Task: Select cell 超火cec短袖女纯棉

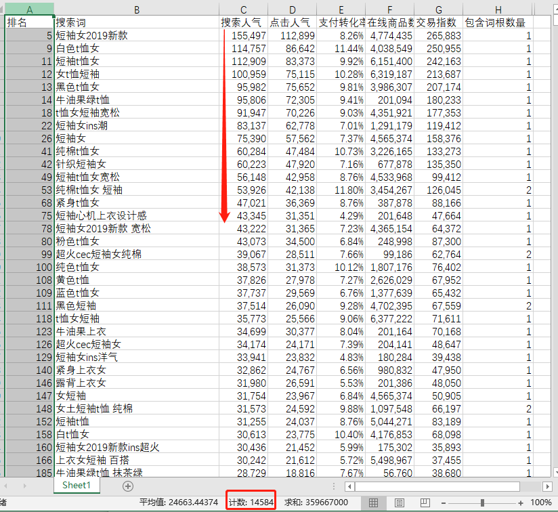Action: 137,254
